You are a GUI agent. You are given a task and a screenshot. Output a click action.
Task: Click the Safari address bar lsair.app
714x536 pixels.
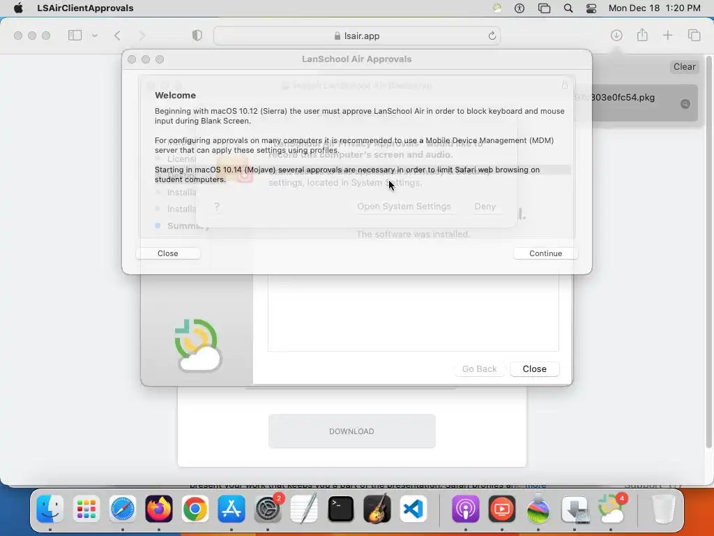click(x=357, y=36)
